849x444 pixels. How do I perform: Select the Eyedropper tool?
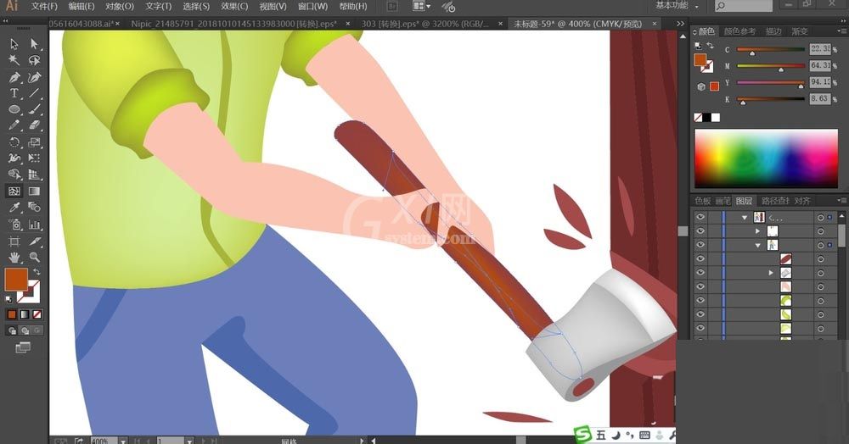click(14, 208)
